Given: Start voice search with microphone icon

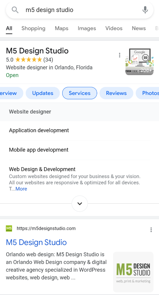Looking at the screenshot, I should pyautogui.click(x=145, y=10).
